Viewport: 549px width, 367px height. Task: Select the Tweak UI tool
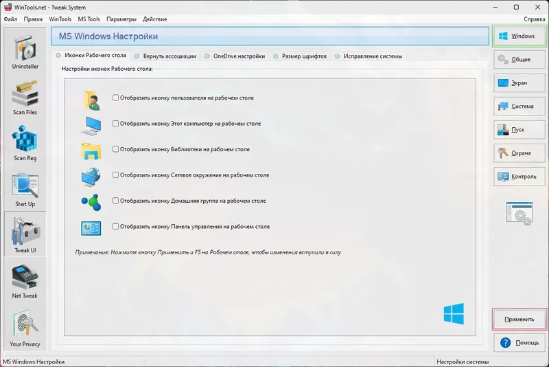point(25,234)
